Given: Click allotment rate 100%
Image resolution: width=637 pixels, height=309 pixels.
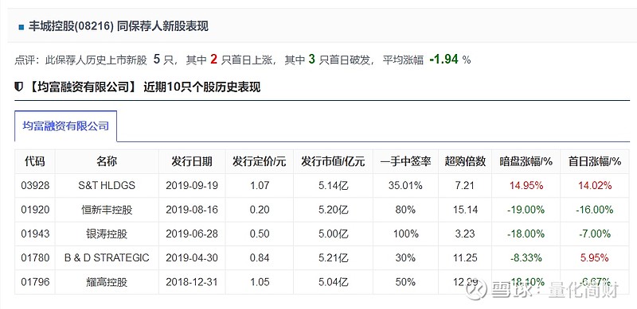Looking at the screenshot, I should (405, 234).
